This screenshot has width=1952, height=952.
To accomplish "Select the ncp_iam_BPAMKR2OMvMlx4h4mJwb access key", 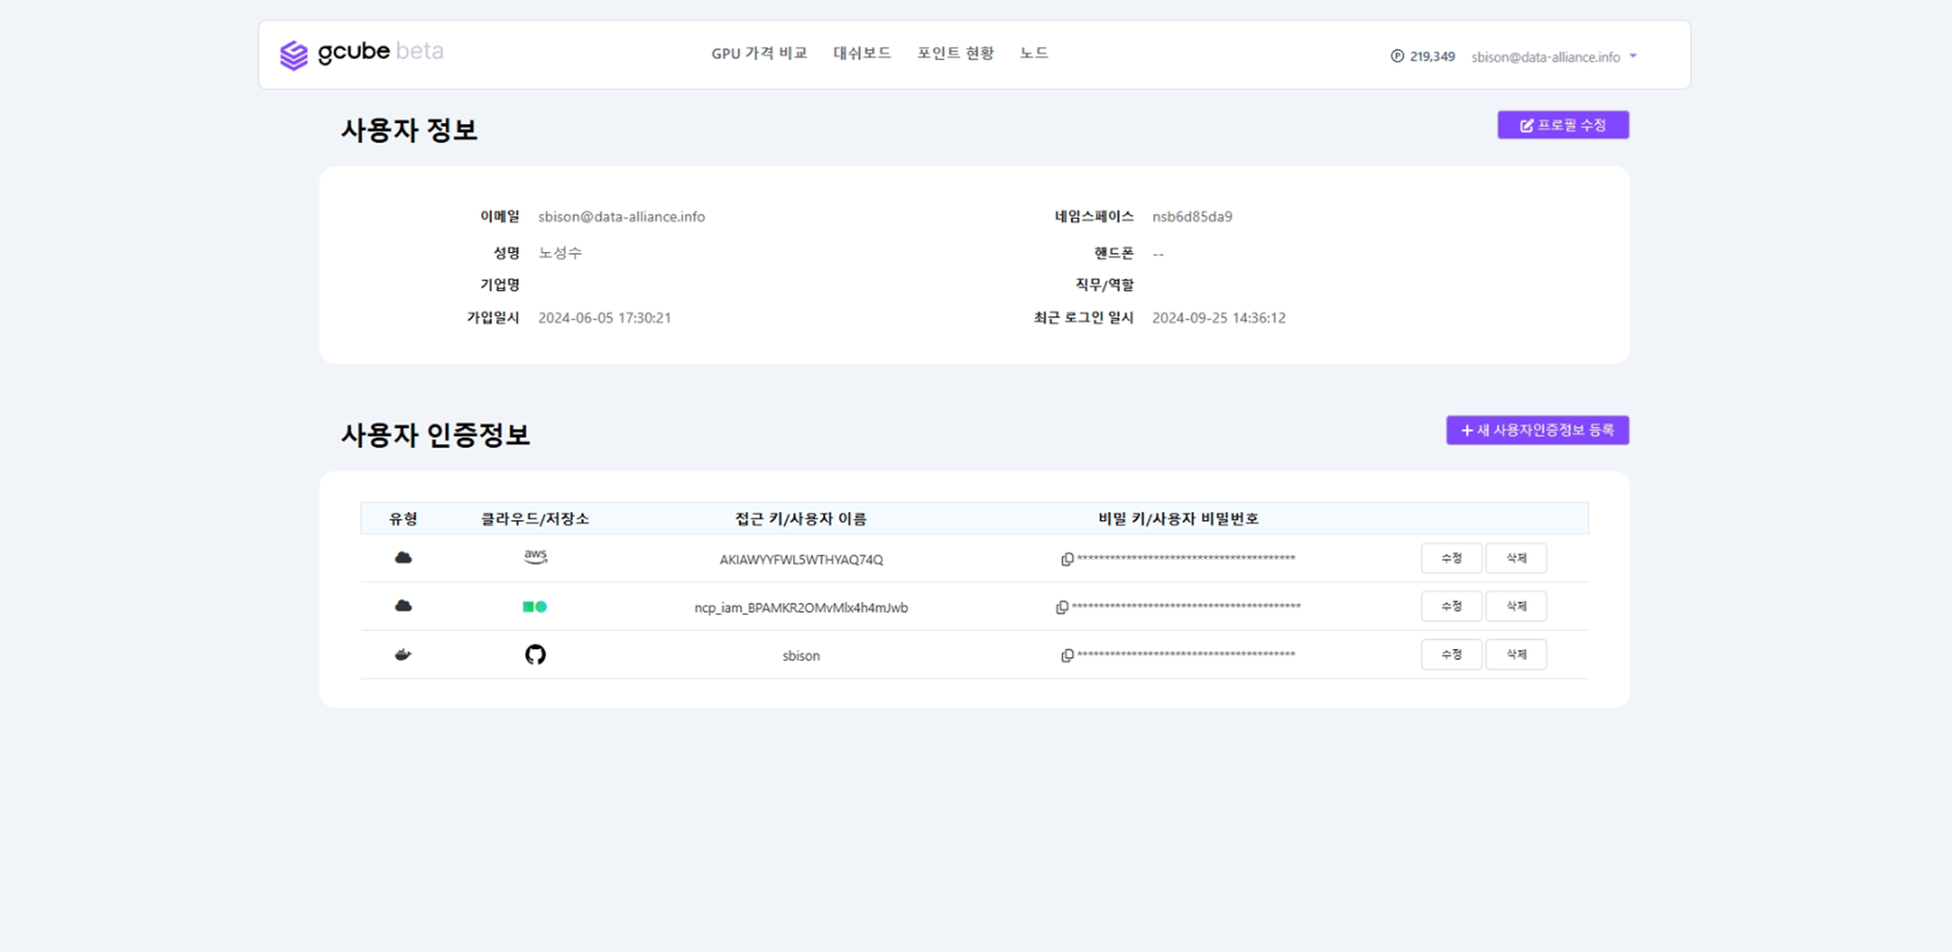I will click(x=801, y=607).
